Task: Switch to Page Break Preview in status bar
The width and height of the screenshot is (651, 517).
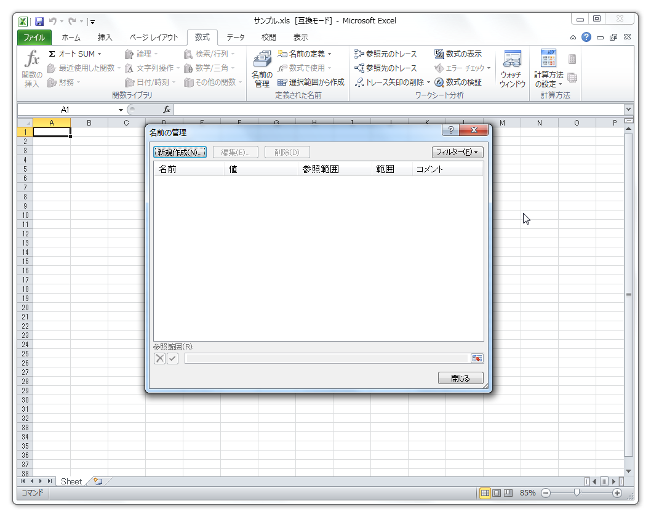Action: click(508, 493)
